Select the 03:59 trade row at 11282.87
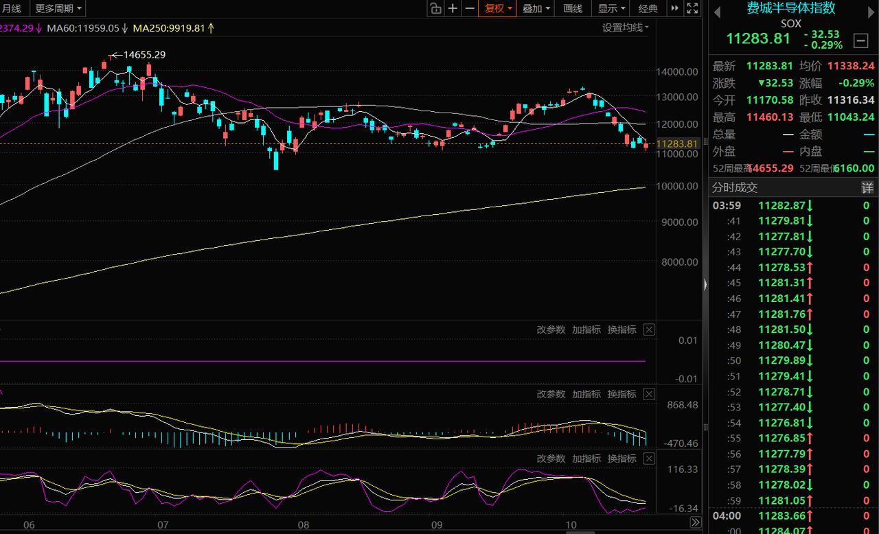 [x=793, y=205]
